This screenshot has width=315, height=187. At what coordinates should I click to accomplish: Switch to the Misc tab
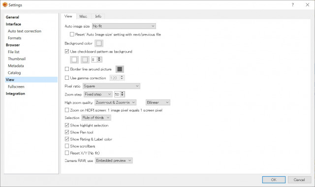83,16
